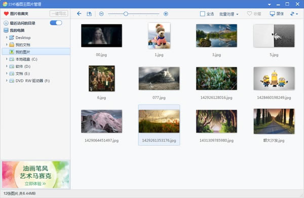Open the screensaver monitor icon
Viewport: 304px width, 198px height.
click(273, 14)
